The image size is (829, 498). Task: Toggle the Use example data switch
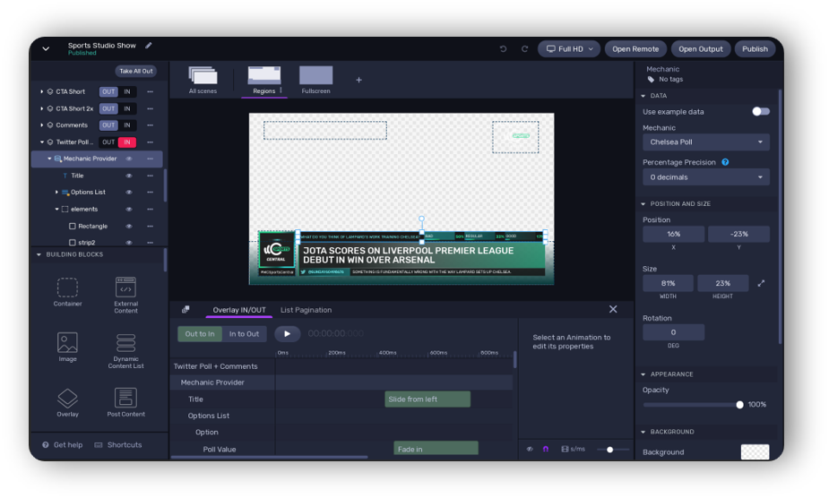tap(760, 112)
